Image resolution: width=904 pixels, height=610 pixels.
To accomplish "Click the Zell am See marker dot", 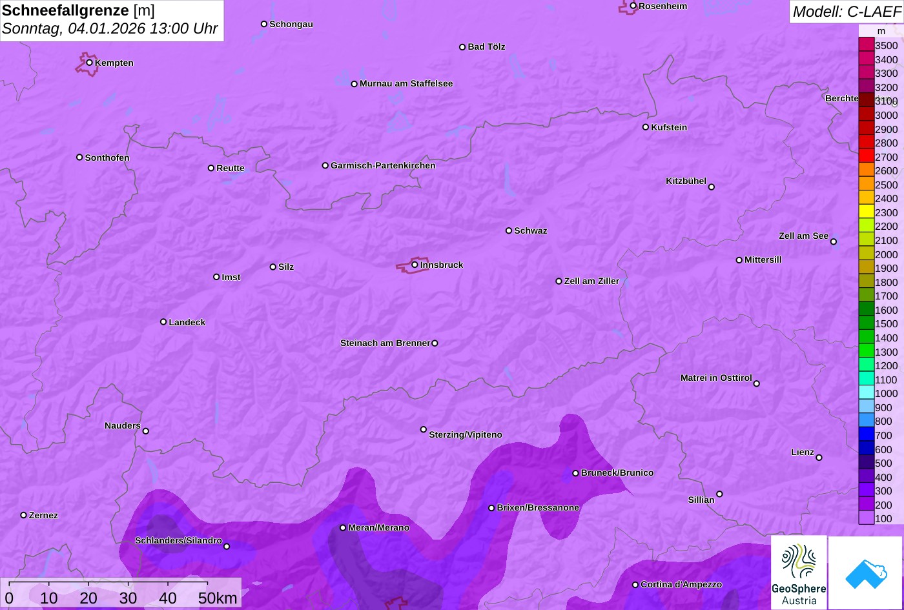I will (833, 242).
